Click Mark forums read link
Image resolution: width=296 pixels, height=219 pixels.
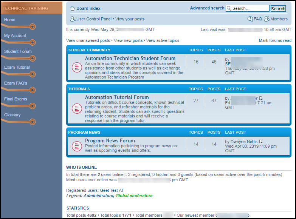[275, 40]
